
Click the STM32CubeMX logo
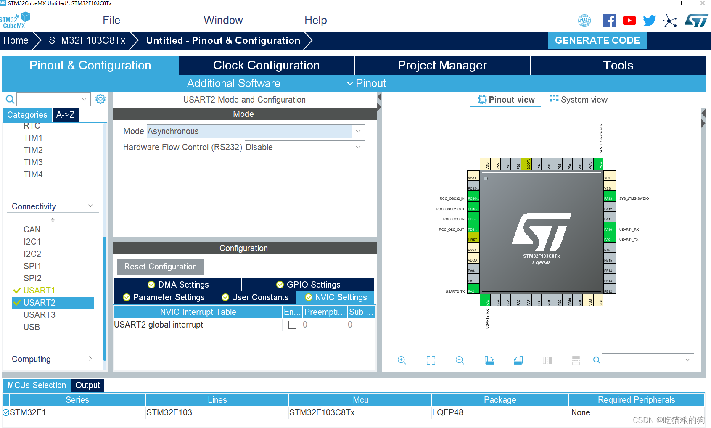click(x=15, y=20)
